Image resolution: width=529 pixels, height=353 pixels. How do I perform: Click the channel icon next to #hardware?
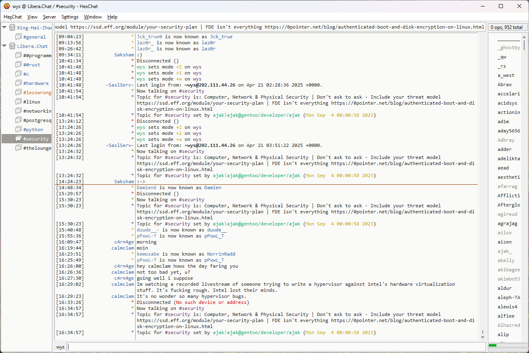pos(19,83)
